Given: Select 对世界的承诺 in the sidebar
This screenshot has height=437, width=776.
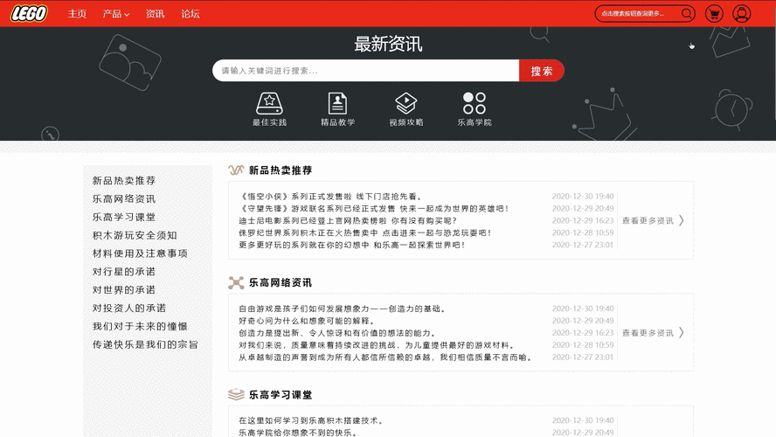Looking at the screenshot, I should tap(124, 290).
